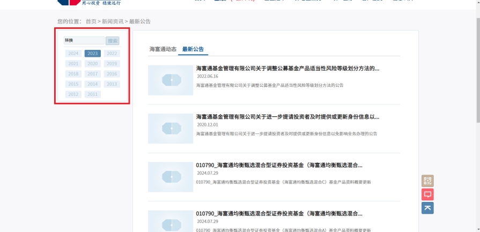Screen dimensions: 480x232
Task: Open the 010790 title above the 混合C summary
Action: (x=279, y=166)
